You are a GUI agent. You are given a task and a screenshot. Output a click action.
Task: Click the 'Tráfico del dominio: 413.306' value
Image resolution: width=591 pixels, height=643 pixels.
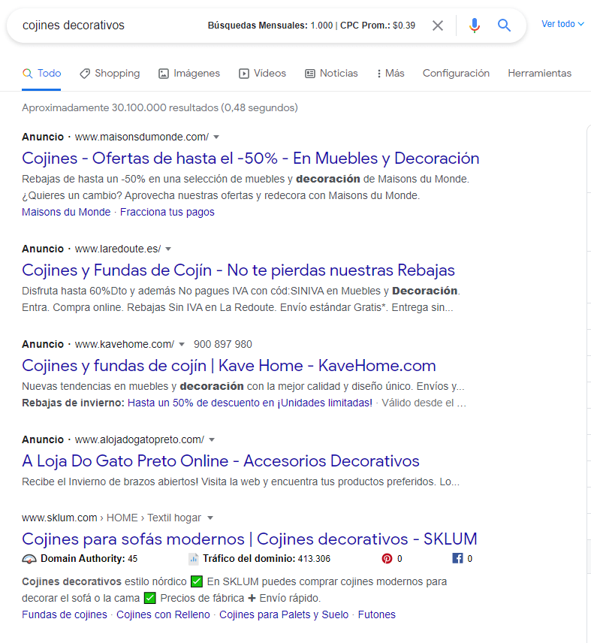pyautogui.click(x=267, y=559)
